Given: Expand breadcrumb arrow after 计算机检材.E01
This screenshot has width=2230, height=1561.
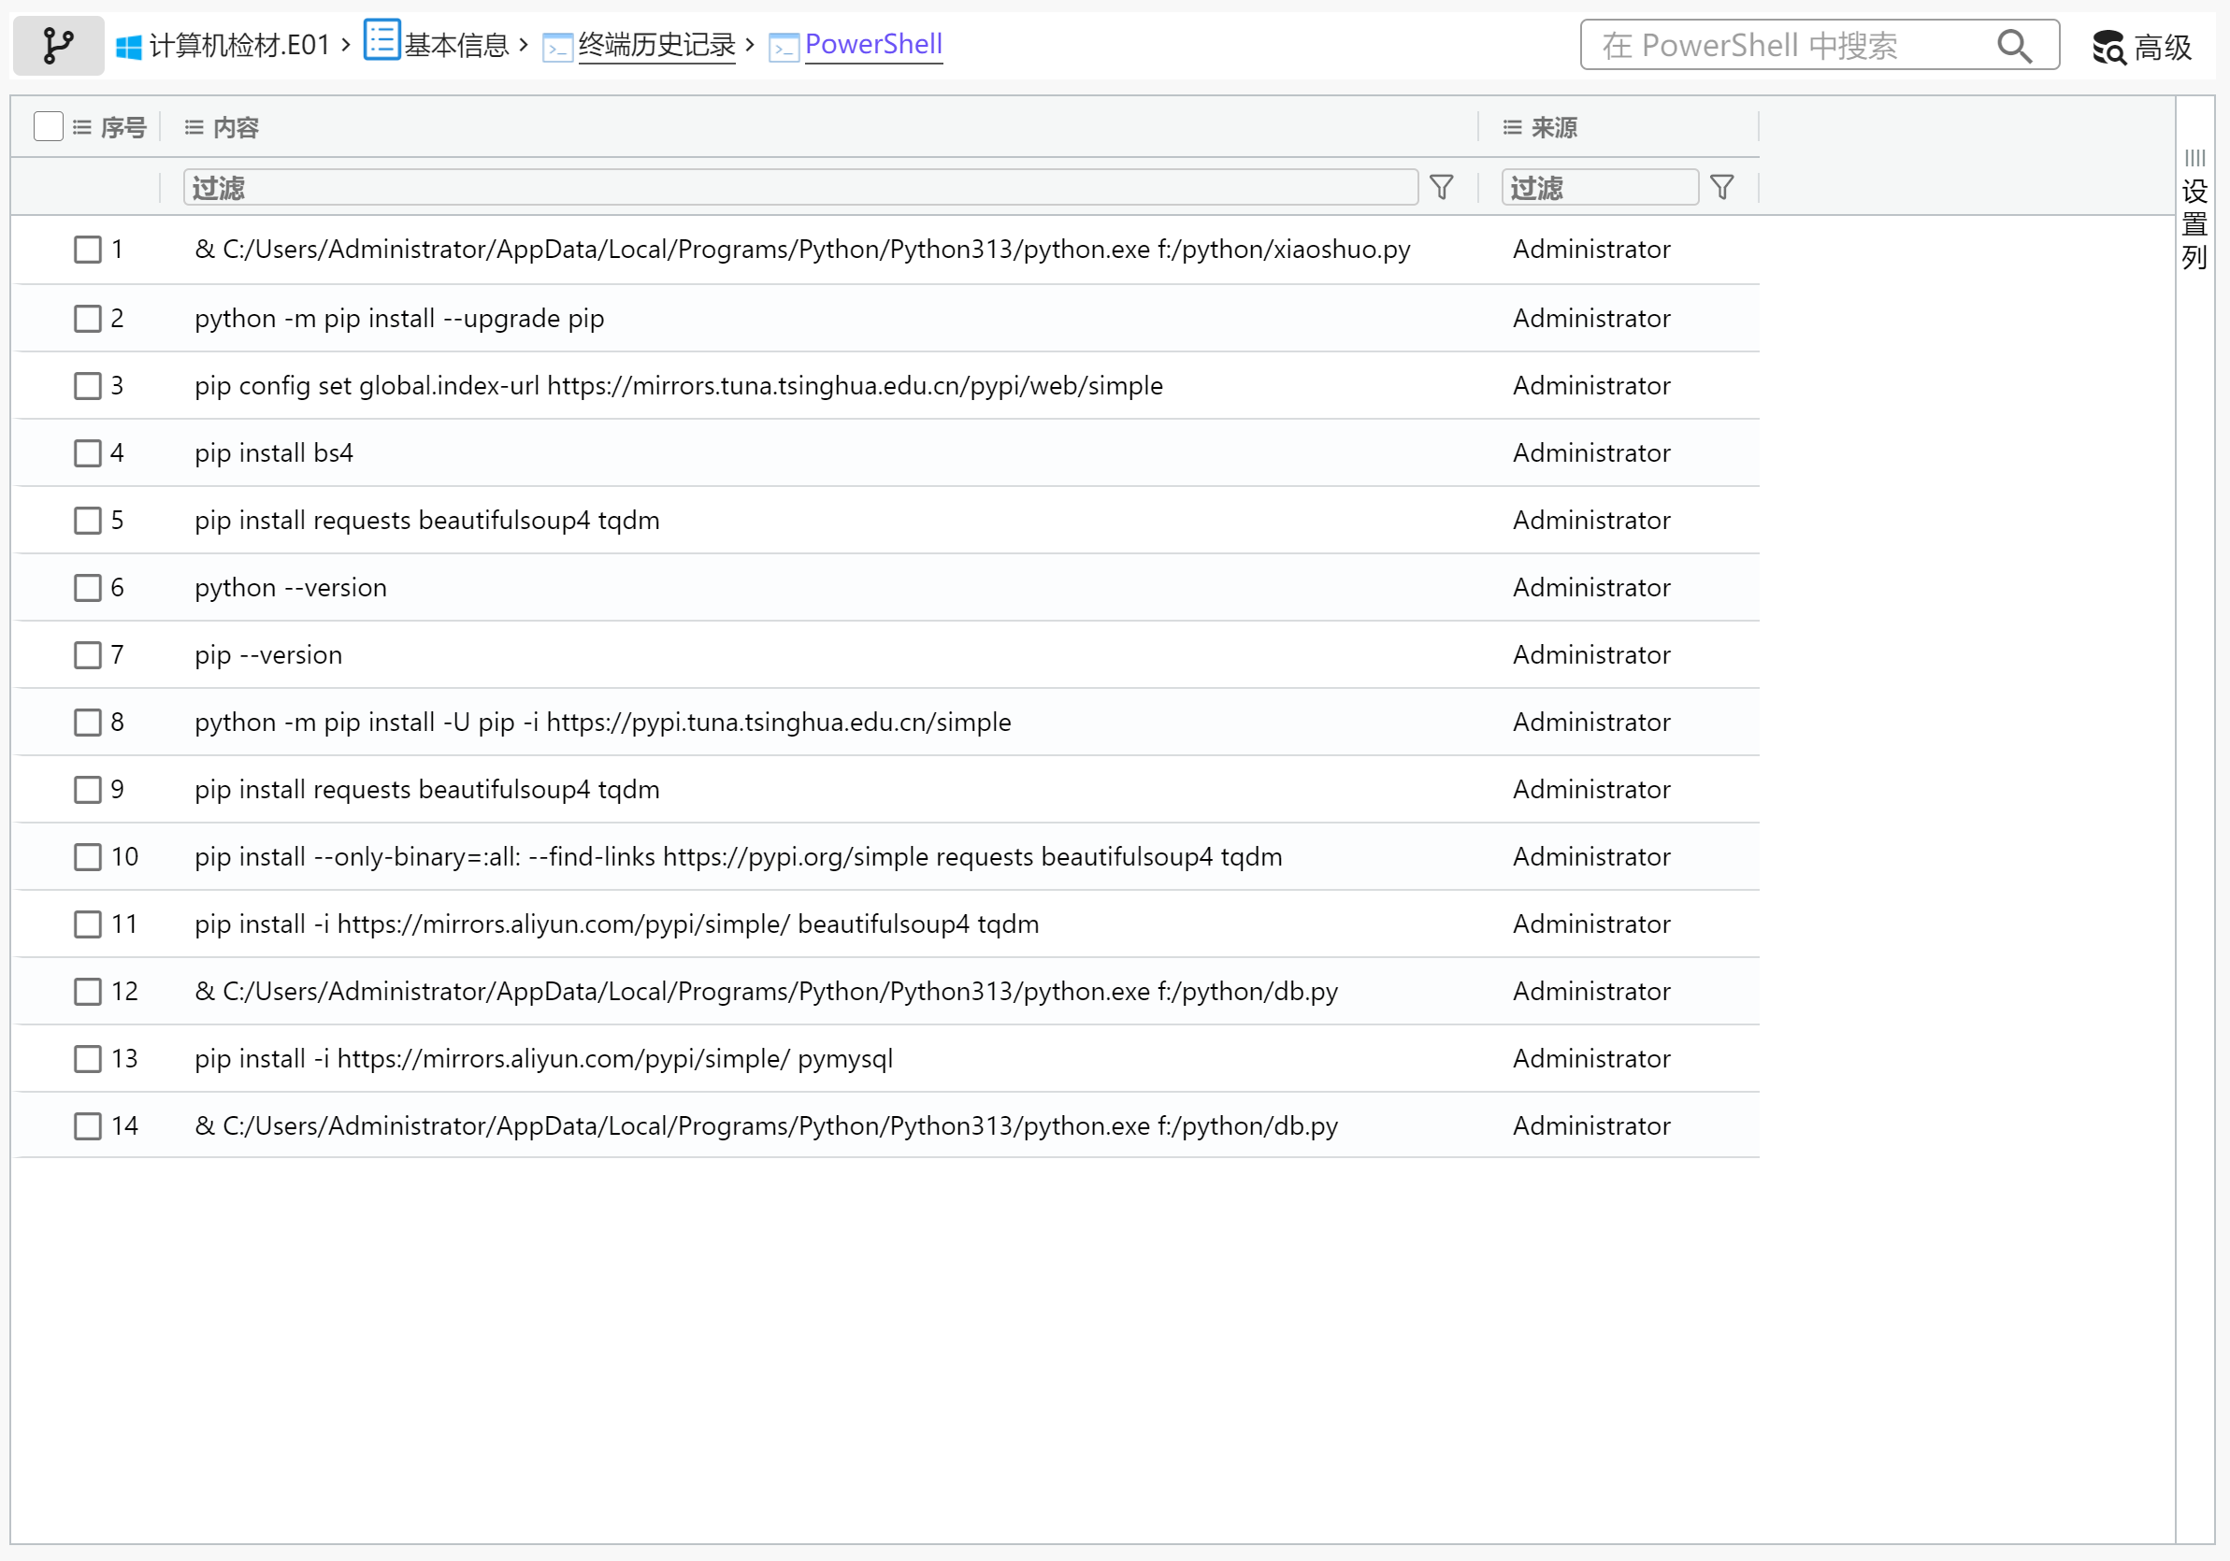Looking at the screenshot, I should click(x=346, y=45).
